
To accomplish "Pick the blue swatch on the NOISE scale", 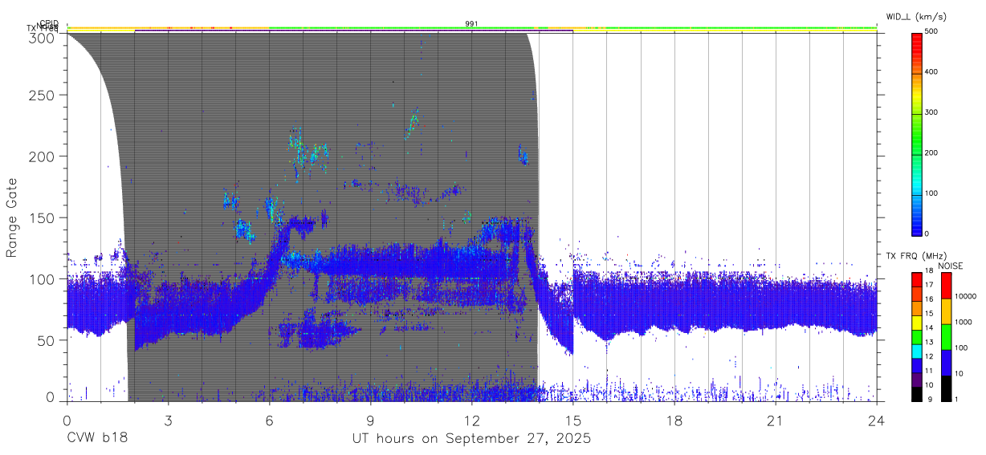I will click(x=946, y=363).
